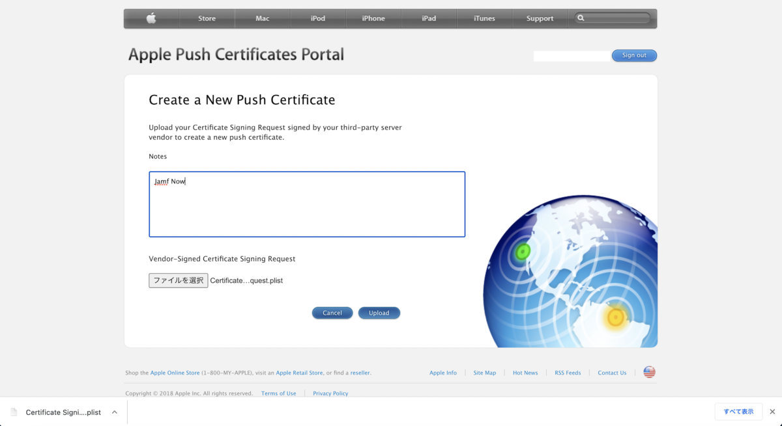
Task: Click the Sign out button
Action: click(x=634, y=55)
